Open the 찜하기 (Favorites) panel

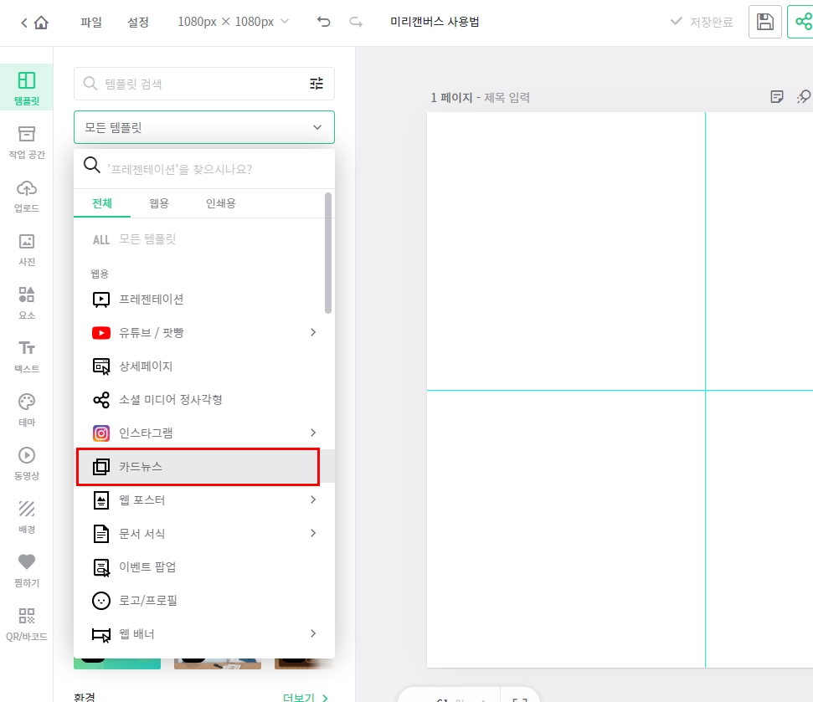point(26,571)
